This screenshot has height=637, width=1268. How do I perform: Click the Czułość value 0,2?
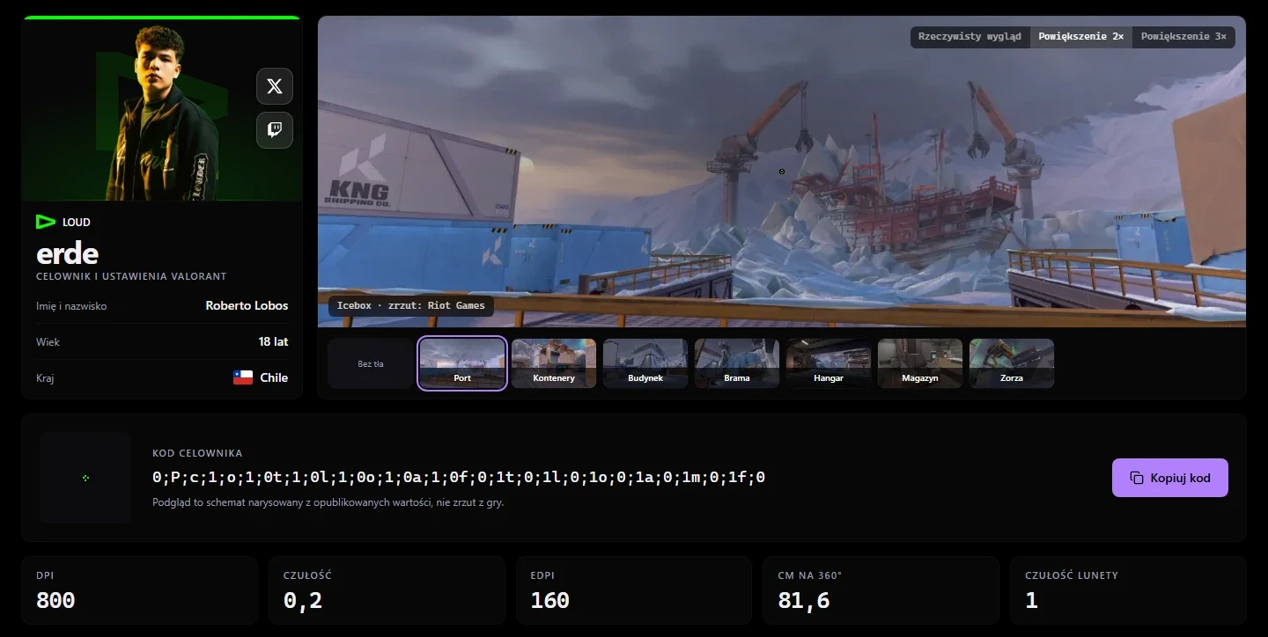(303, 601)
